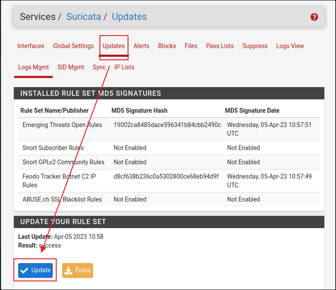Open the SID Mgmt tab

(x=71, y=67)
